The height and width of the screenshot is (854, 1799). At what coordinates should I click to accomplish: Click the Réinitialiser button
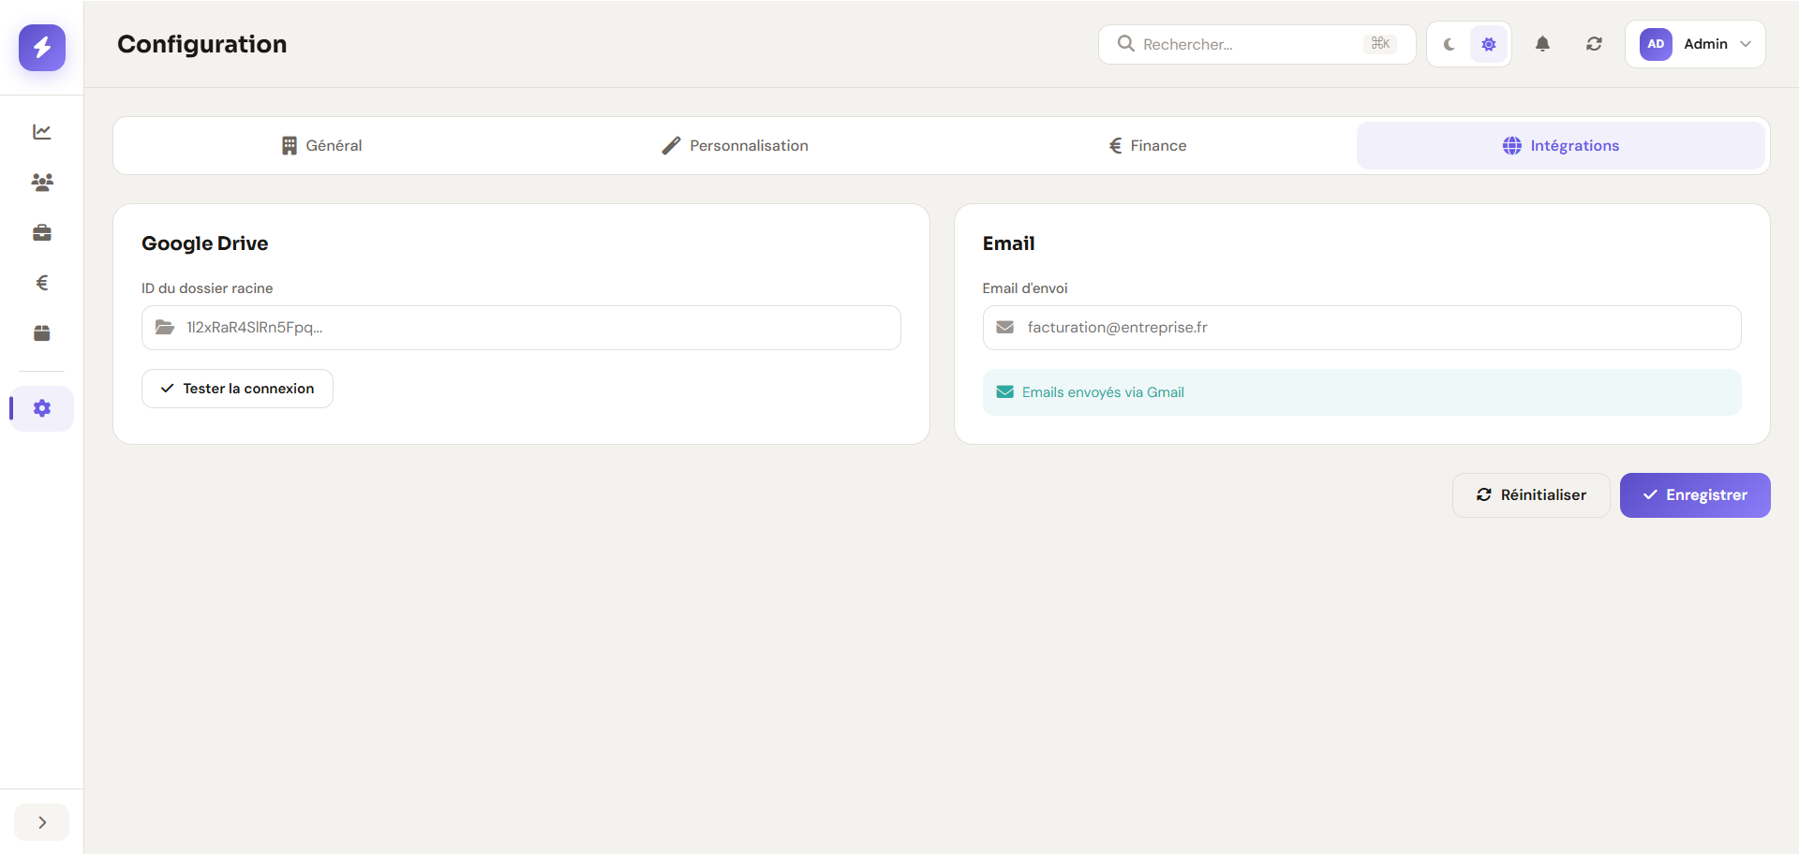click(1530, 494)
